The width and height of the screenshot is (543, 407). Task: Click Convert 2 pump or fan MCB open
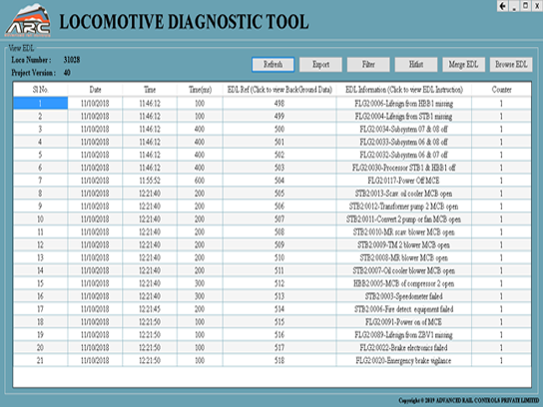(404, 219)
